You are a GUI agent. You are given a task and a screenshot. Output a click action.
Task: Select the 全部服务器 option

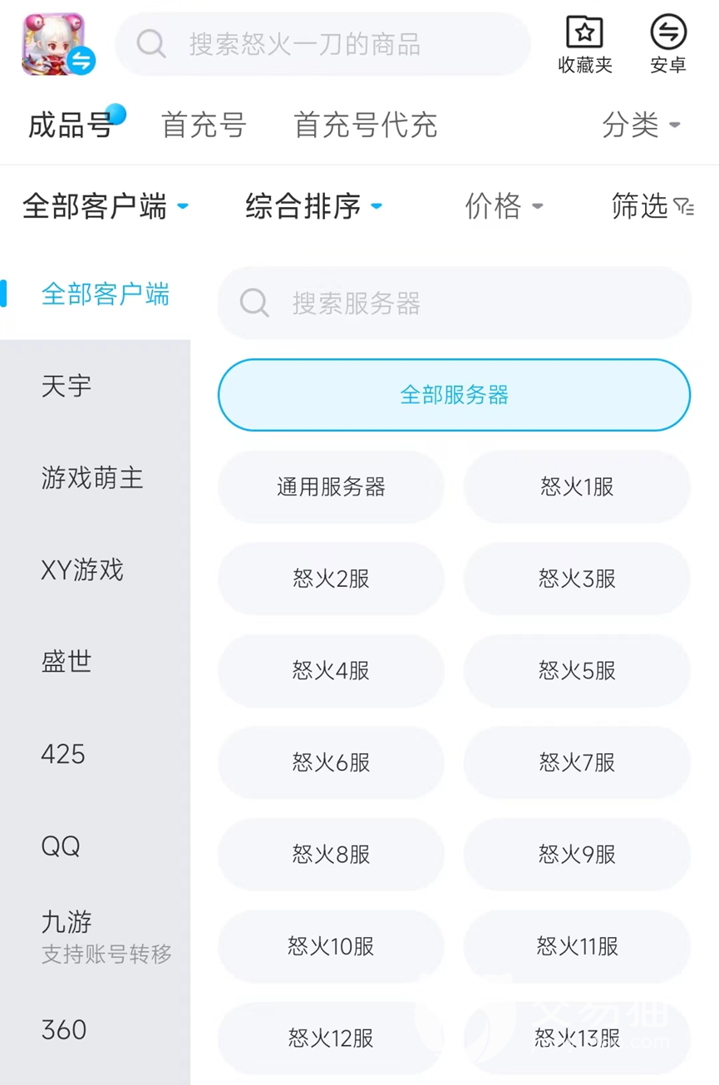pos(454,395)
